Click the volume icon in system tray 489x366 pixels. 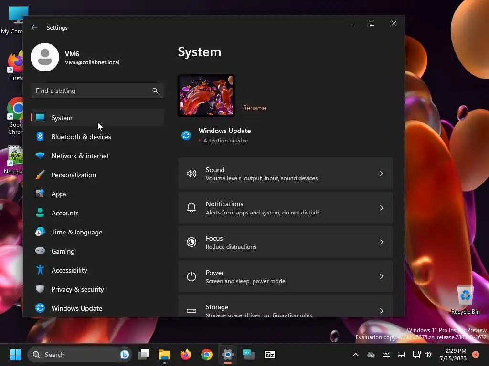(428, 355)
